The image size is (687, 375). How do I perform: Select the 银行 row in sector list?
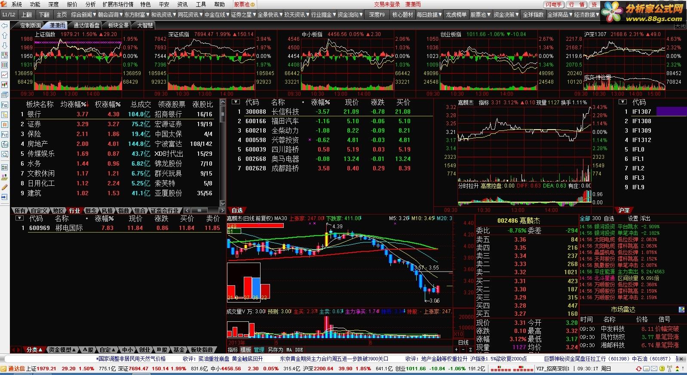click(115, 114)
